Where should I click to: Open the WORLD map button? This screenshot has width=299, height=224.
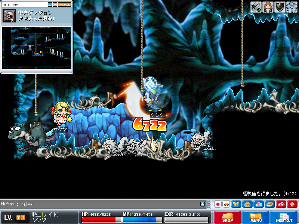tap(65, 4)
